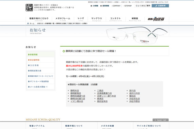The width and height of the screenshot is (194, 129).
Task: Open the 沼津香貫通り店 store link
Action: click(104, 93)
